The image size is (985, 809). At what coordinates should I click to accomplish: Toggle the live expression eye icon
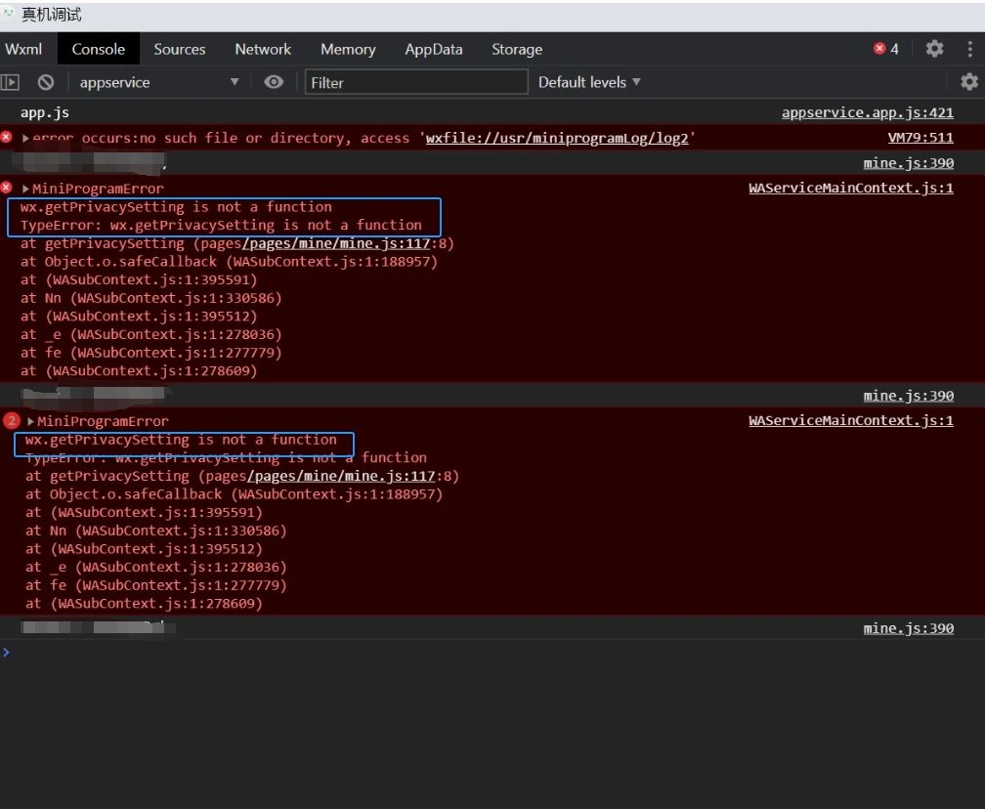[x=274, y=82]
